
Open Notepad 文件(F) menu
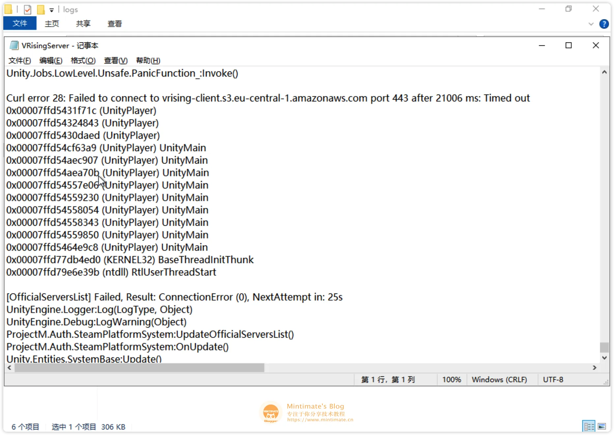coord(19,61)
